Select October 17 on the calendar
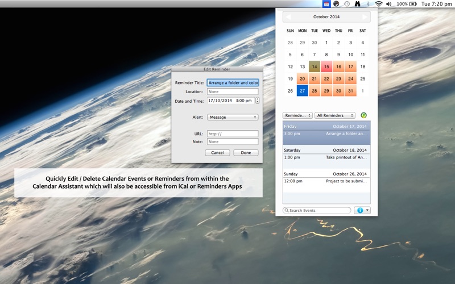The height and width of the screenshot is (284, 455). (x=350, y=66)
